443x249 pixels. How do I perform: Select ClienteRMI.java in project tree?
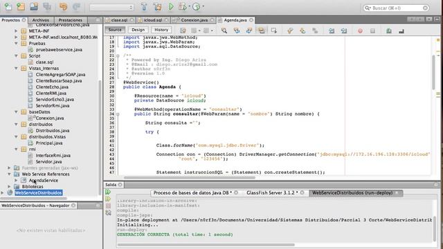point(51,93)
